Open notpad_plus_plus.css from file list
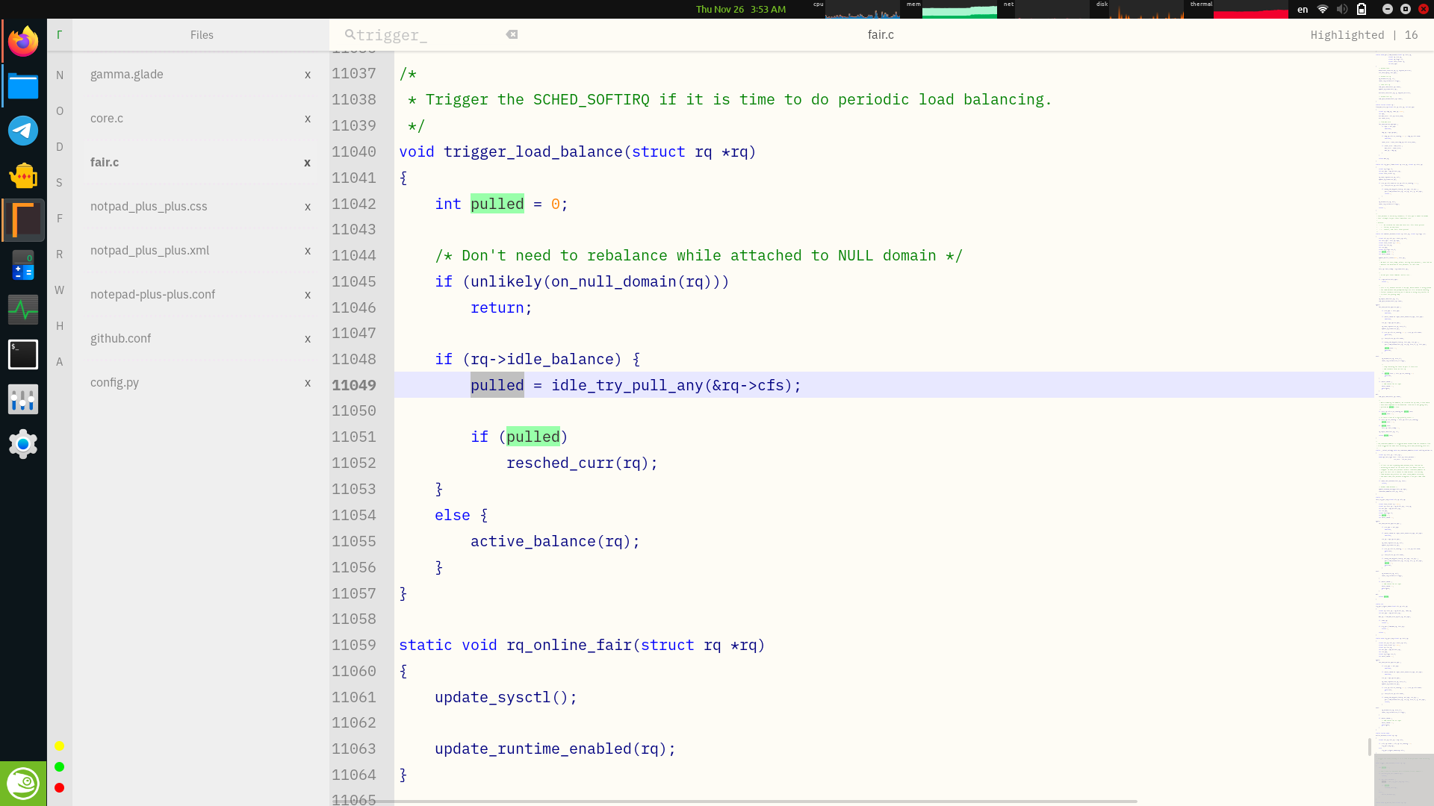The image size is (1434, 806). pos(149,206)
